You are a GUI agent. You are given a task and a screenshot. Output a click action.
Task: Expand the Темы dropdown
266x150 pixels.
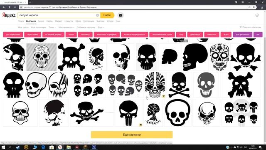(52, 27)
